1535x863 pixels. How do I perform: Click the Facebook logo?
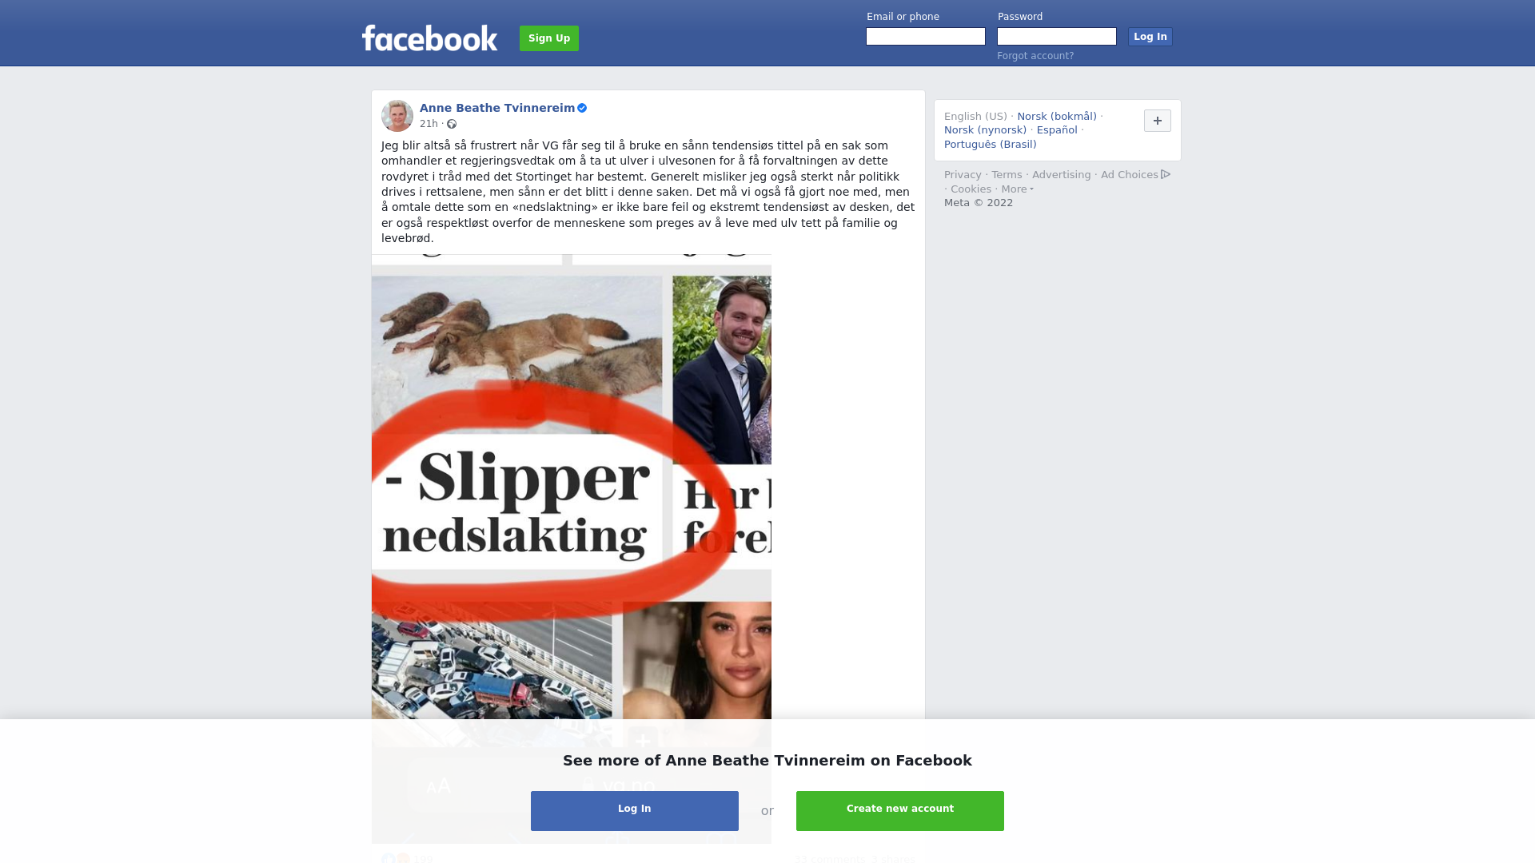pos(429,38)
